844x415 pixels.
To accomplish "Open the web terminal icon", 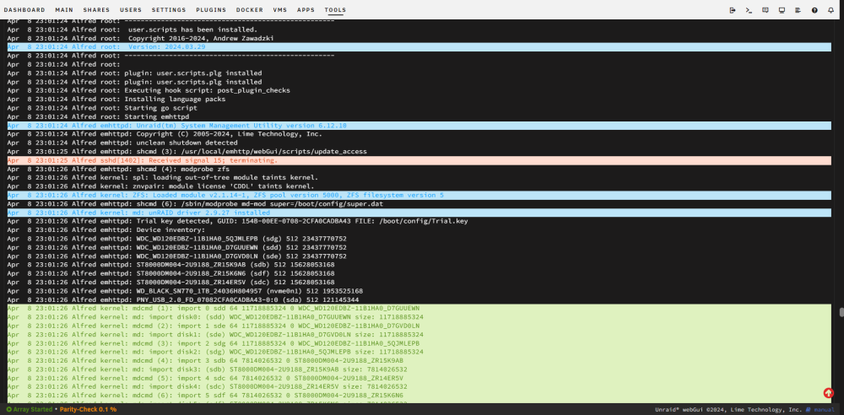I will click(x=748, y=9).
